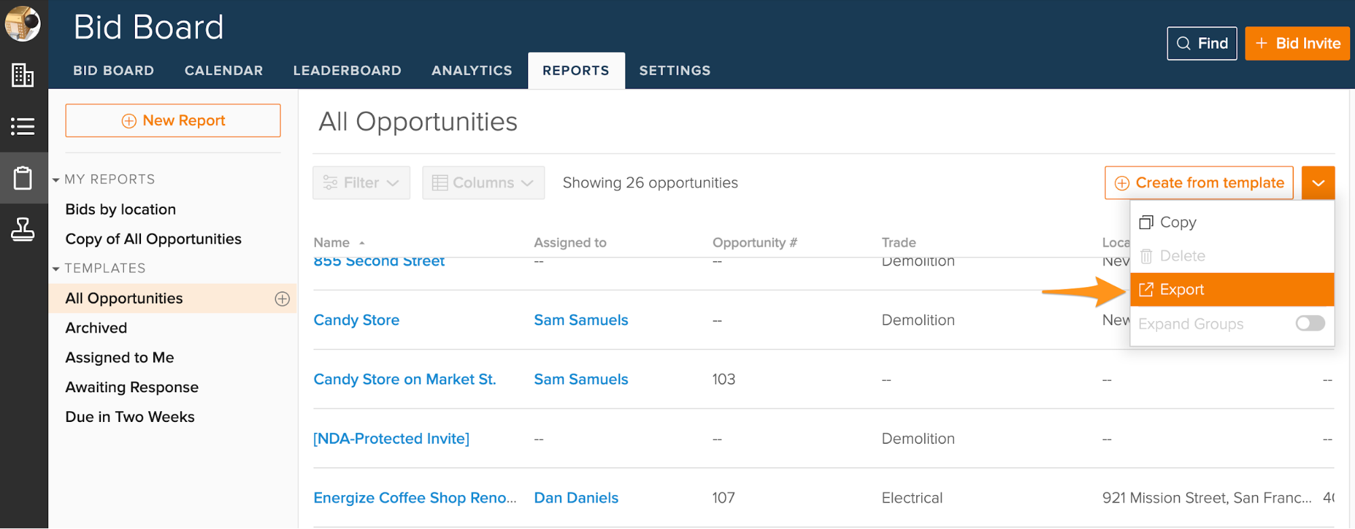Click the stamp icon in the left sidebar

pos(22,230)
